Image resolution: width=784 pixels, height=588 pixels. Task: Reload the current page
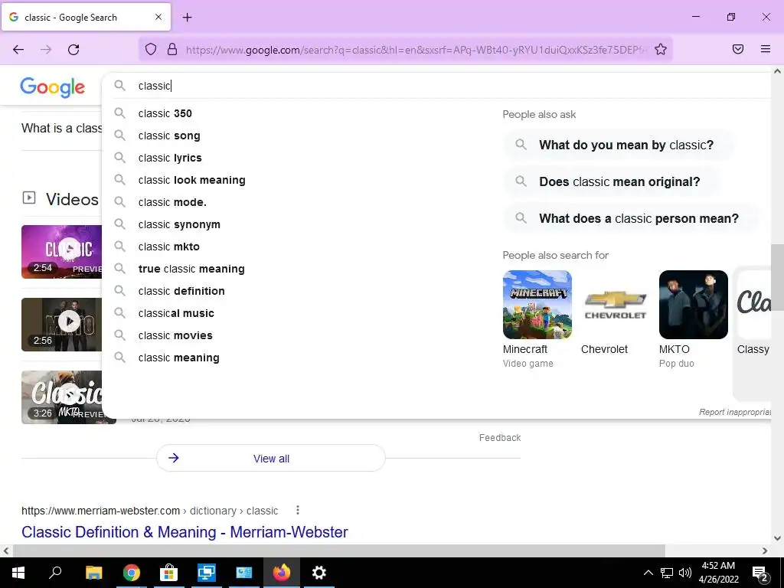point(73,49)
